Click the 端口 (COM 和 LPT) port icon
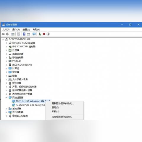This screenshot has height=142, width=142. click(x=10, y=65)
